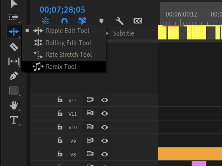Toggle snap in timeline magnet icon
222x166 pixels.
click(64, 21)
